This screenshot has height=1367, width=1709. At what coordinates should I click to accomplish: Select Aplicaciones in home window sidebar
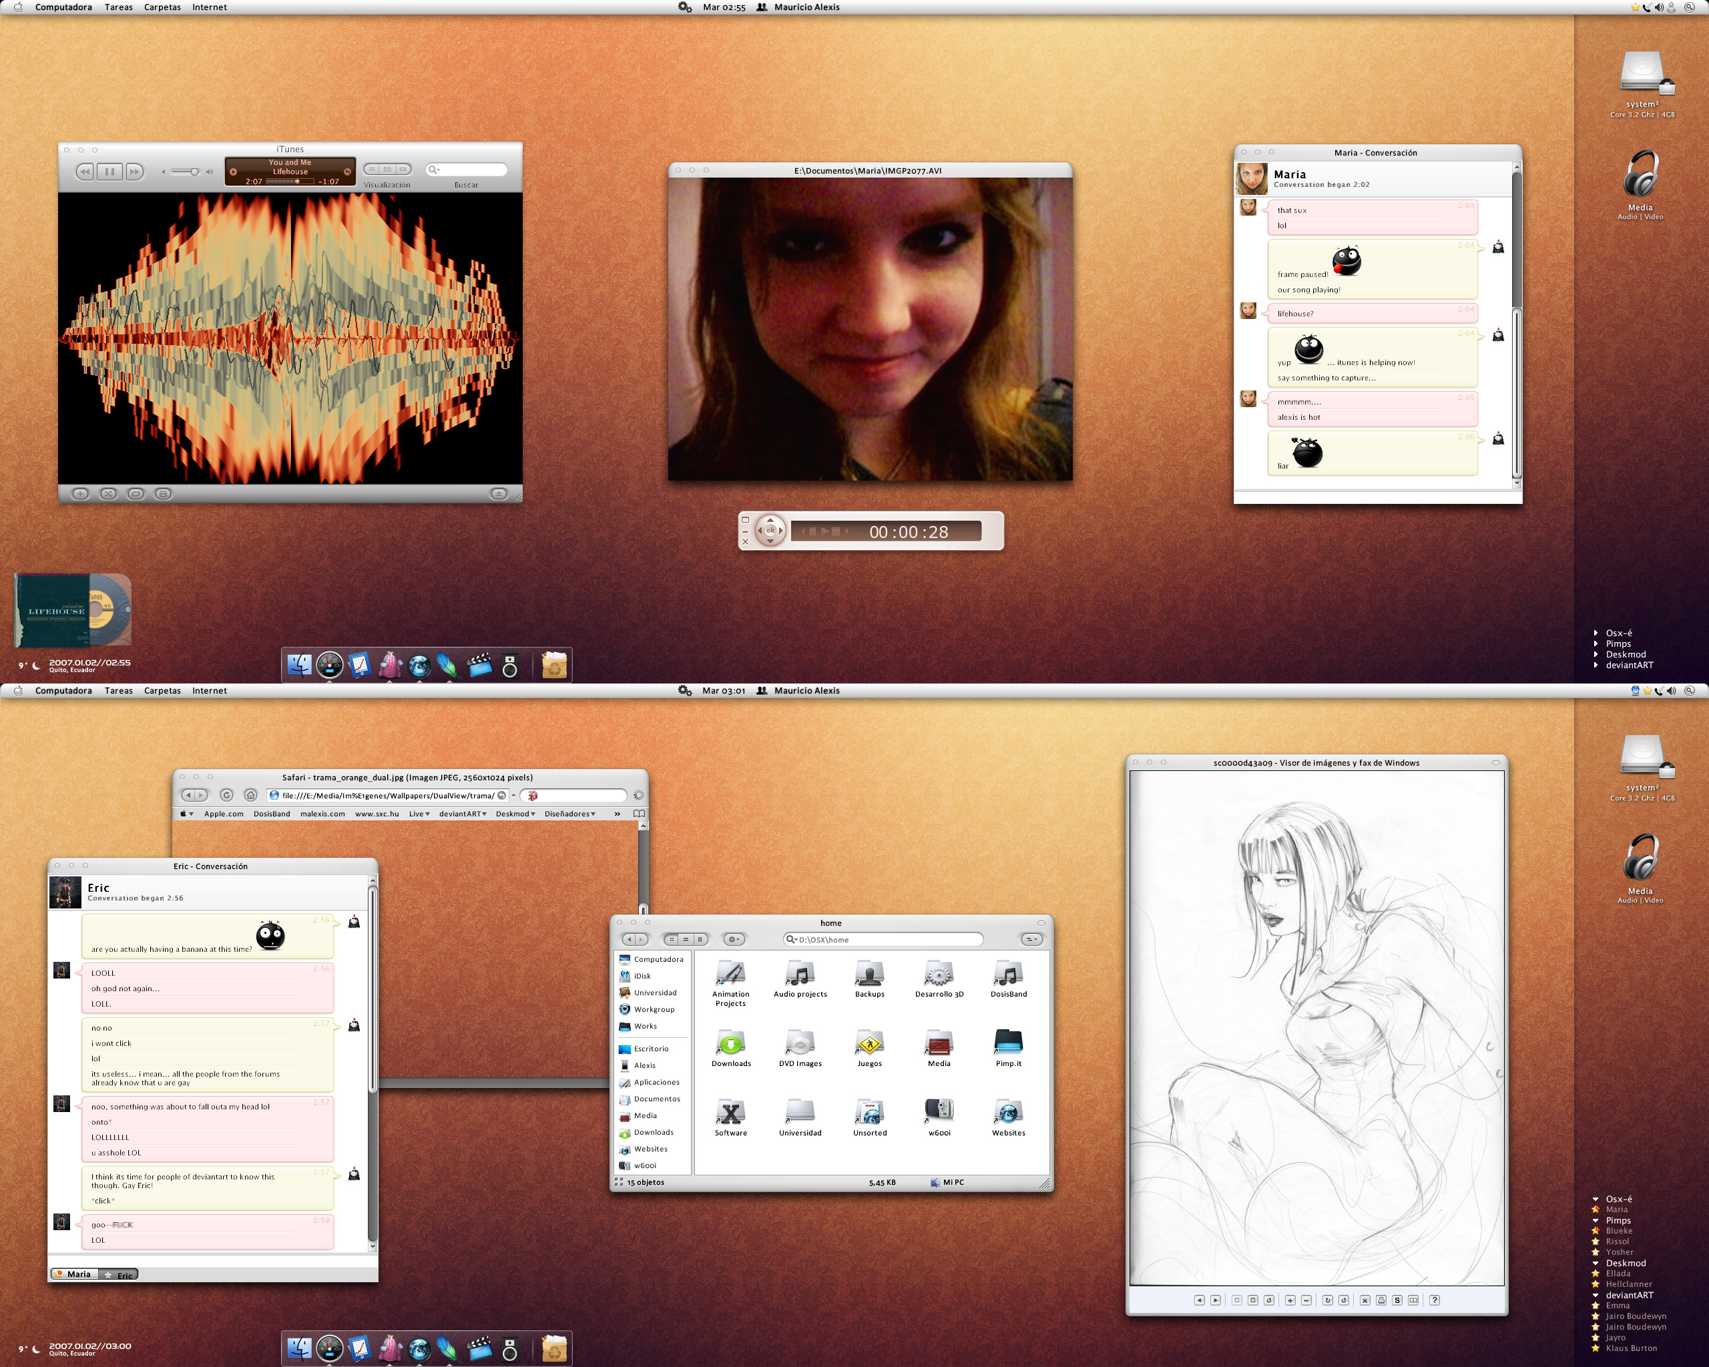[x=649, y=1083]
